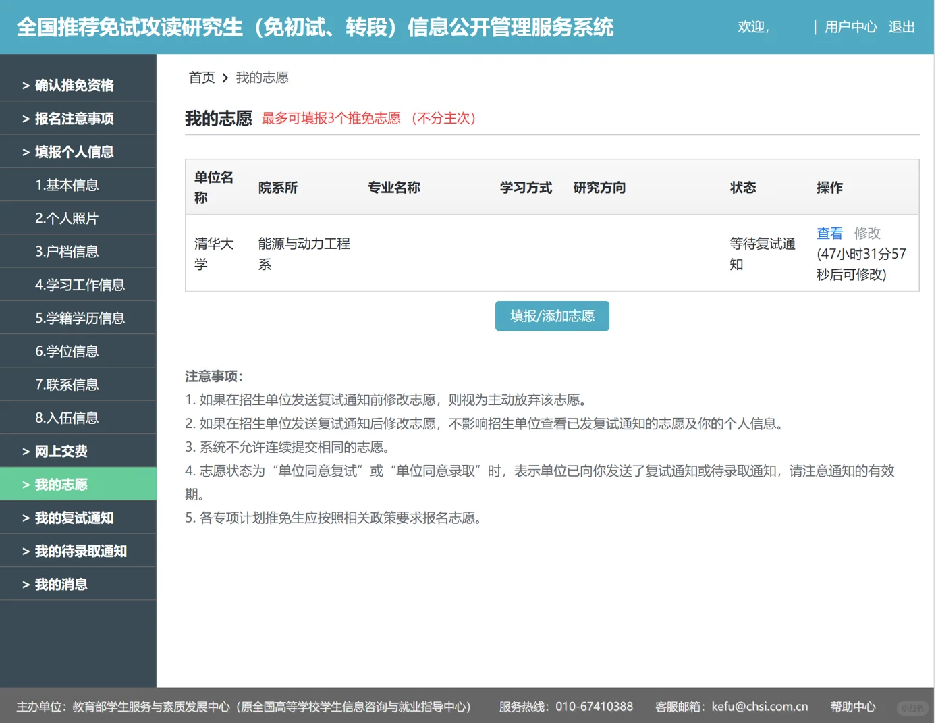Open 报名注意事项 in the sidebar
Screen dimensions: 936x723
point(75,118)
